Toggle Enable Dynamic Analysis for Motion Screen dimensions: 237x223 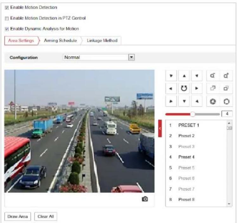coord(7,29)
